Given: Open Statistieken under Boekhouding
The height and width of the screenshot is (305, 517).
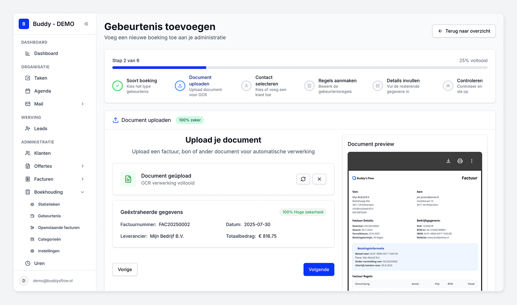Looking at the screenshot, I should coord(49,204).
